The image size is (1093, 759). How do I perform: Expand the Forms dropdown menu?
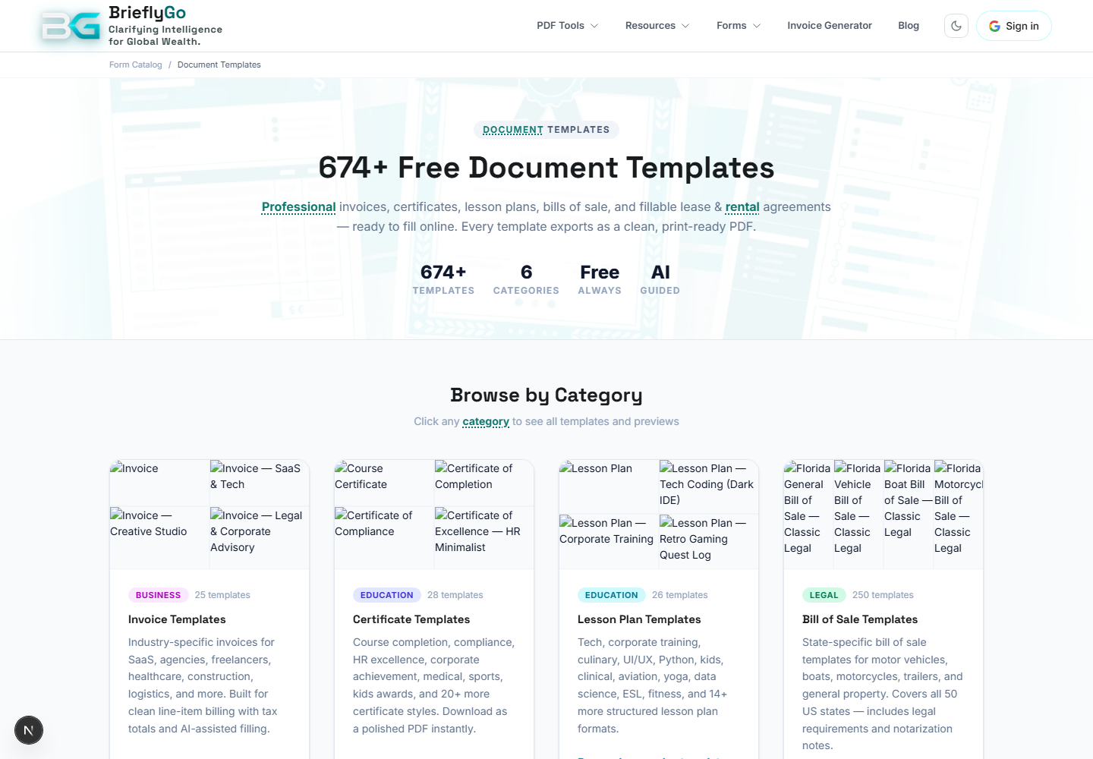click(x=739, y=26)
